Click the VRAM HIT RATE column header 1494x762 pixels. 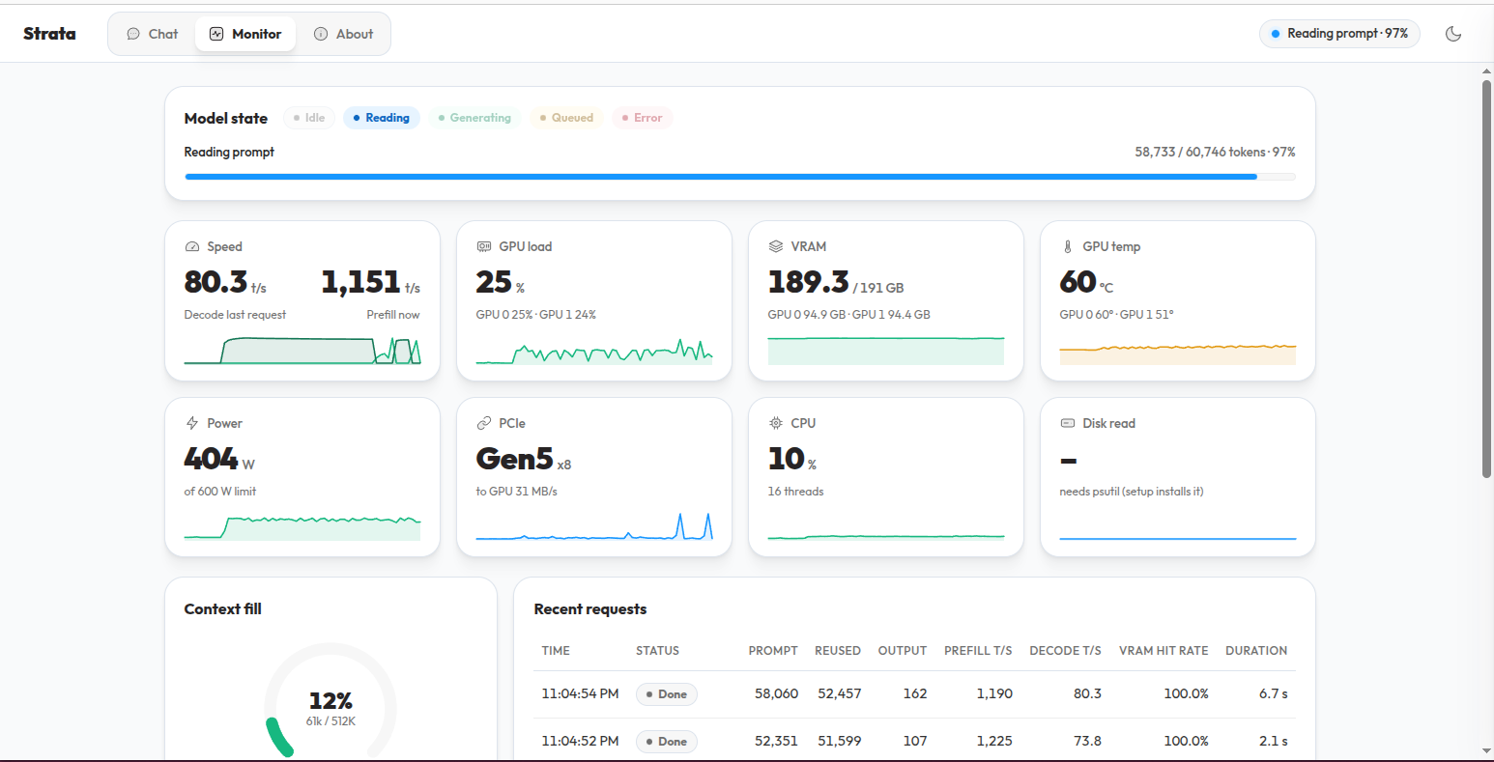pos(1164,651)
